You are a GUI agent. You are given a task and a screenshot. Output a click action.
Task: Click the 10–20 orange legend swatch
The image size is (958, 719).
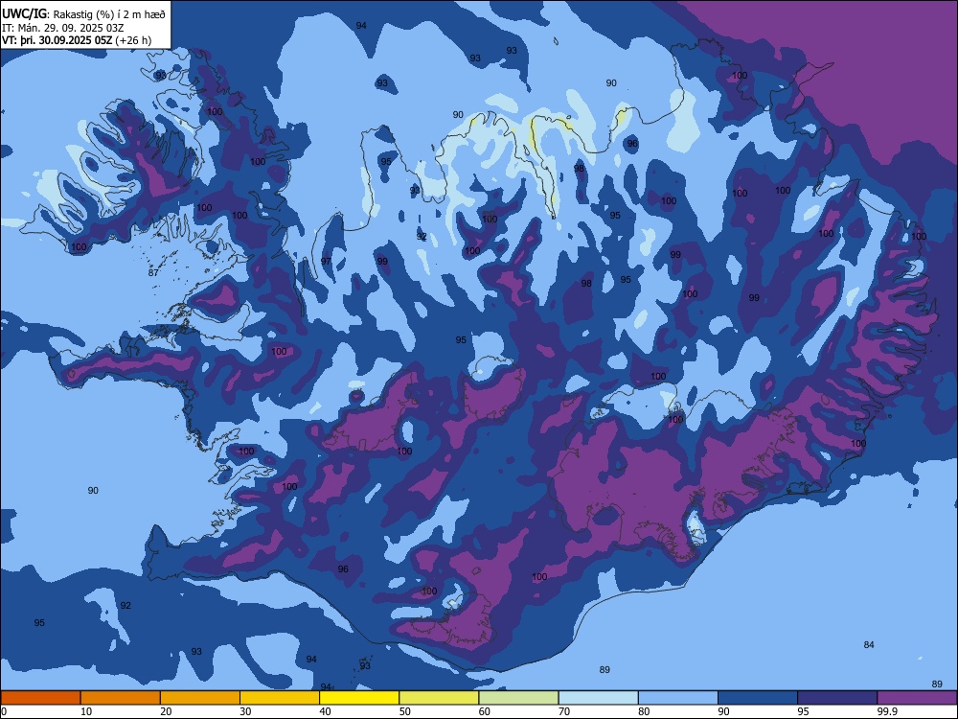tap(121, 698)
